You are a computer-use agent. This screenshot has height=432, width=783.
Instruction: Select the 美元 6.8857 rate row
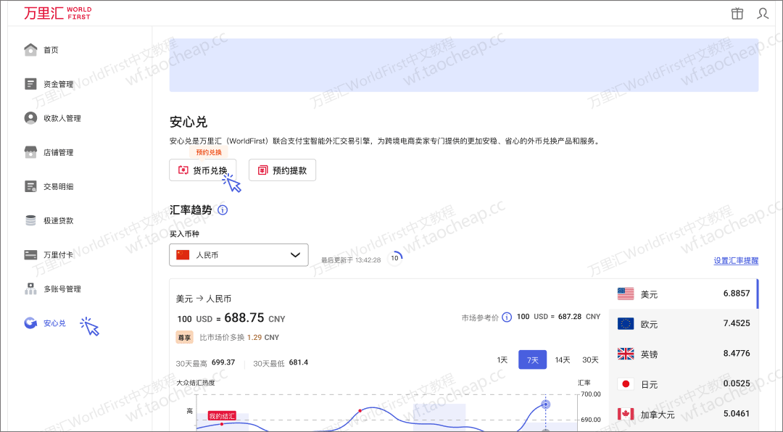coord(684,294)
